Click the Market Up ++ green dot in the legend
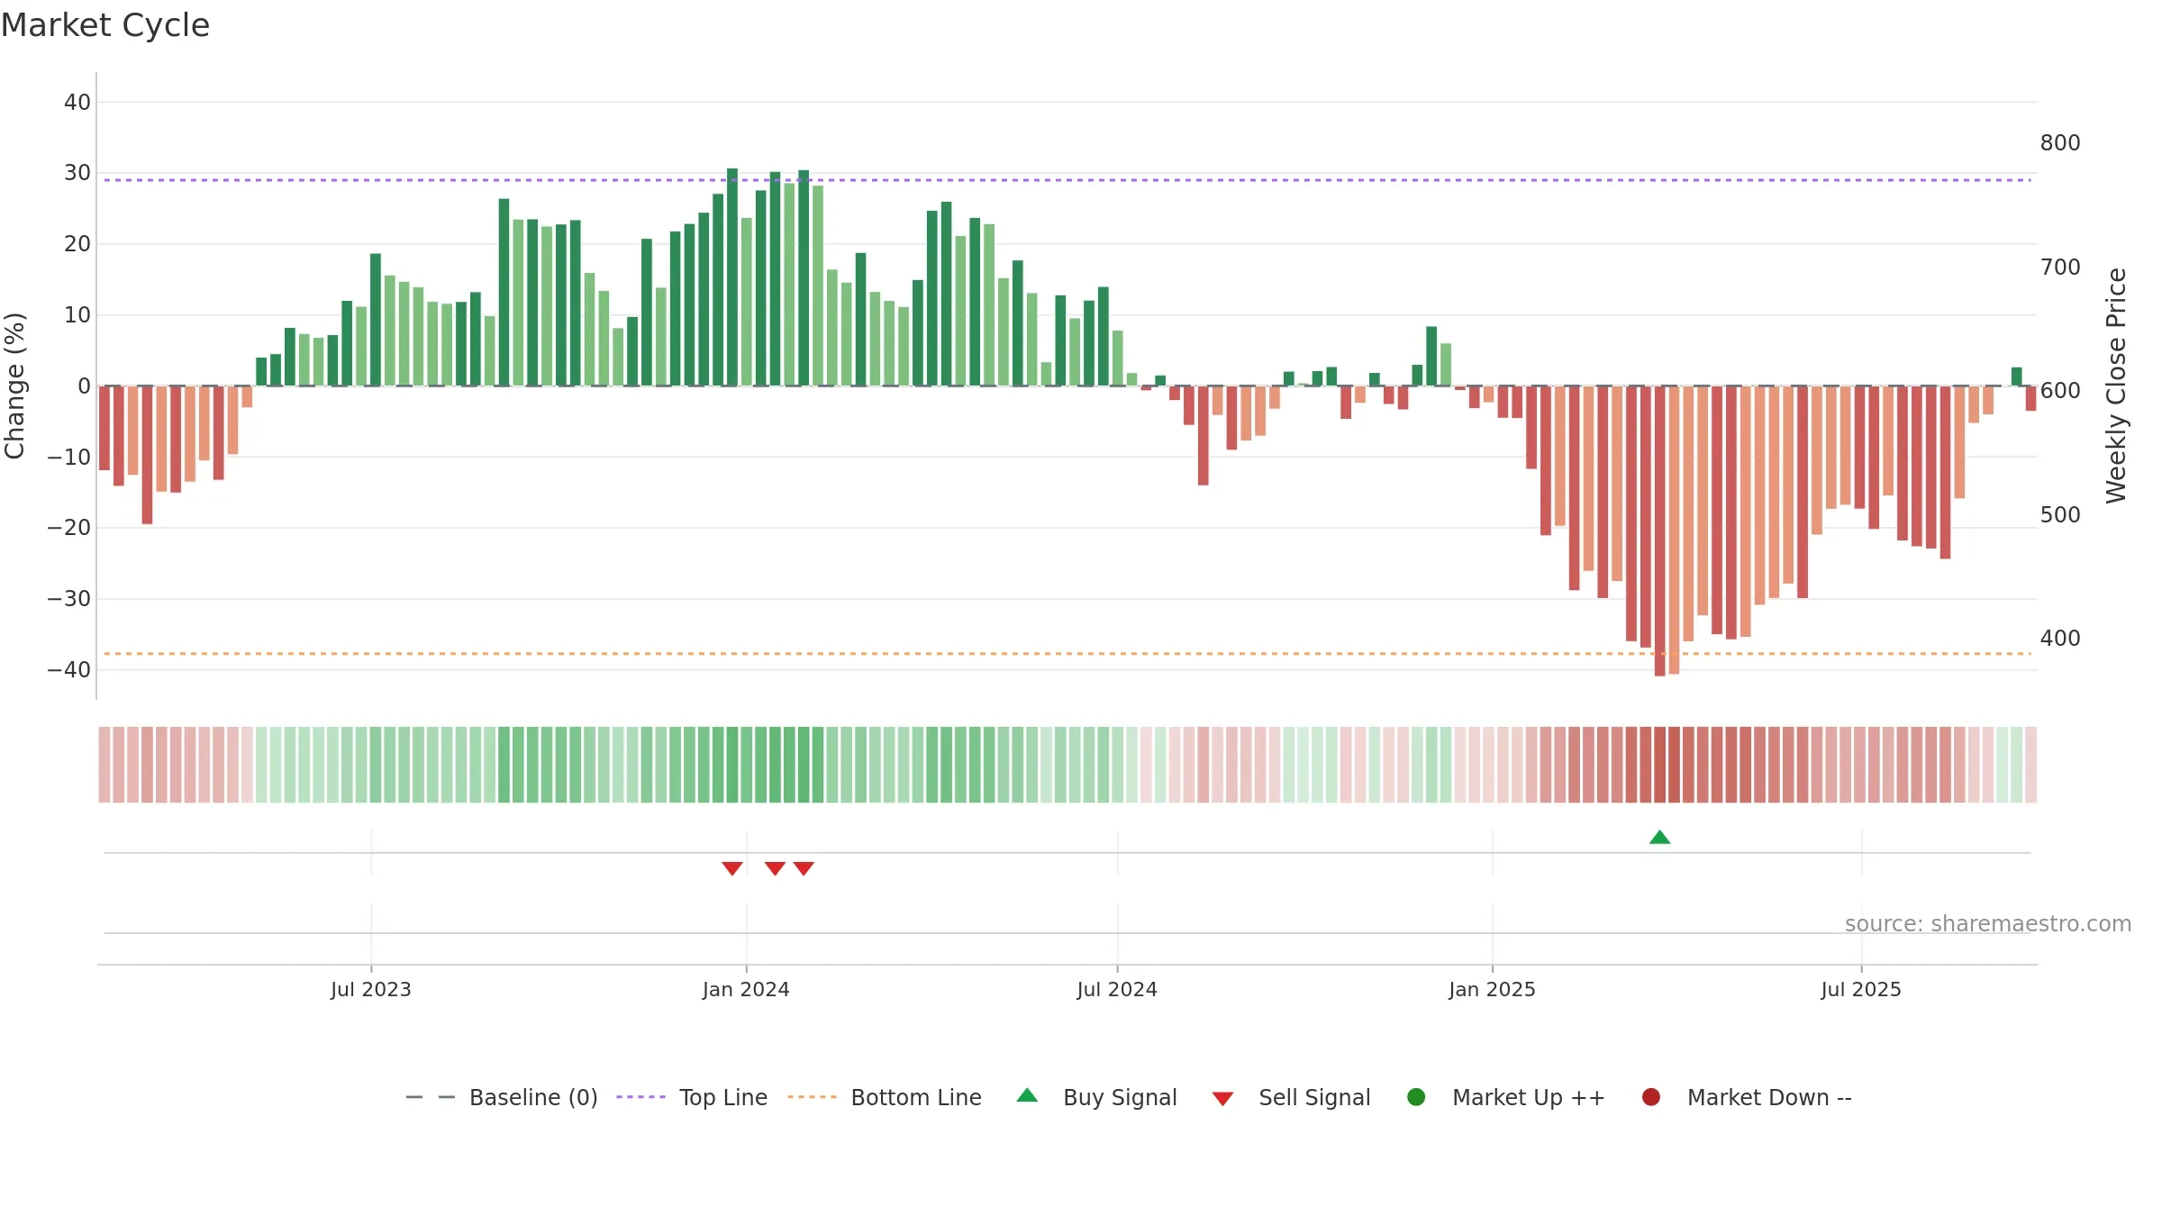The width and height of the screenshot is (2162, 1216). 1416,1097
